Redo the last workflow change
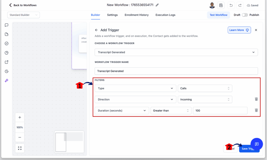The image size is (267, 160). point(240,5)
